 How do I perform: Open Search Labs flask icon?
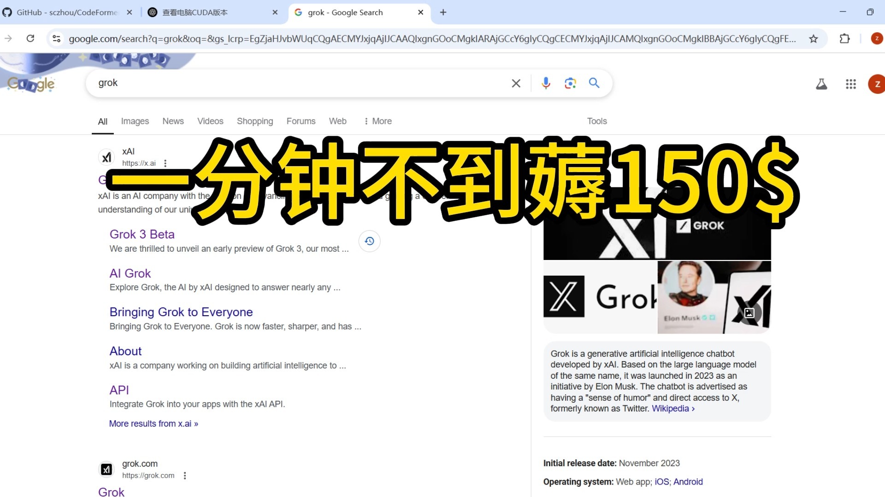click(x=821, y=84)
